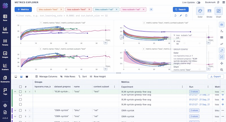Expand the GMA-syntok bleu val group row
The width and height of the screenshot is (226, 122).
point(15,110)
